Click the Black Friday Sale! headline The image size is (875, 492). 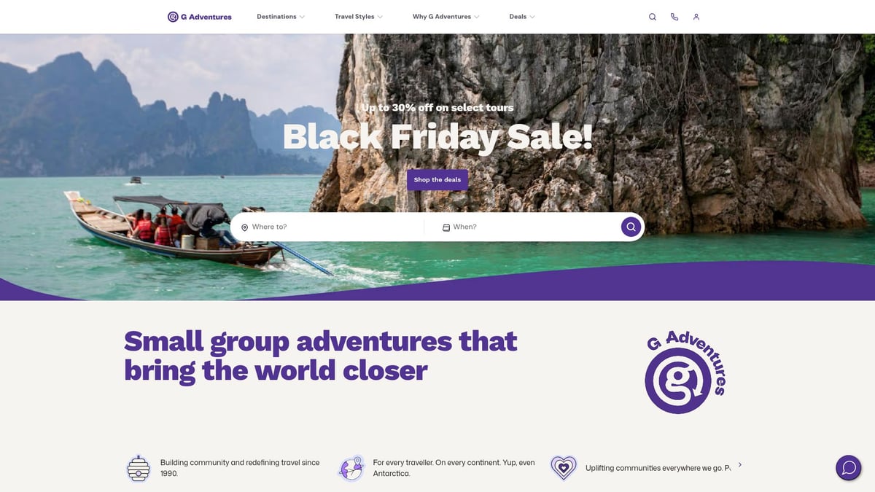[x=437, y=137]
